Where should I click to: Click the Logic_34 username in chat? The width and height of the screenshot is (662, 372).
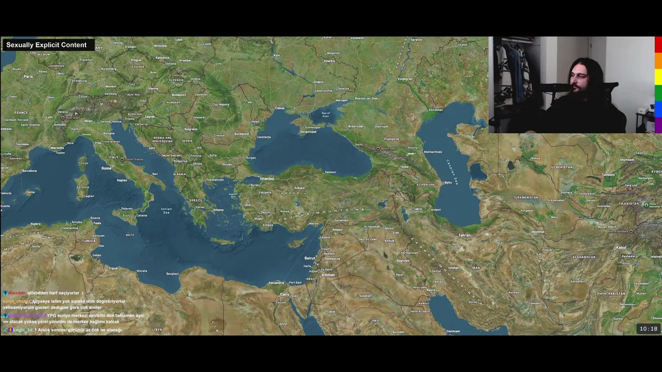point(23,330)
